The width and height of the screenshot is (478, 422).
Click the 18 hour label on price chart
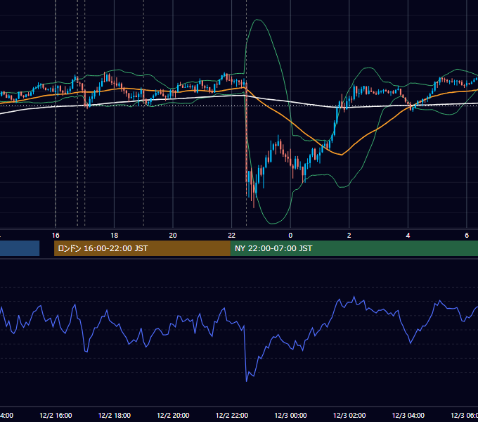[114, 236]
